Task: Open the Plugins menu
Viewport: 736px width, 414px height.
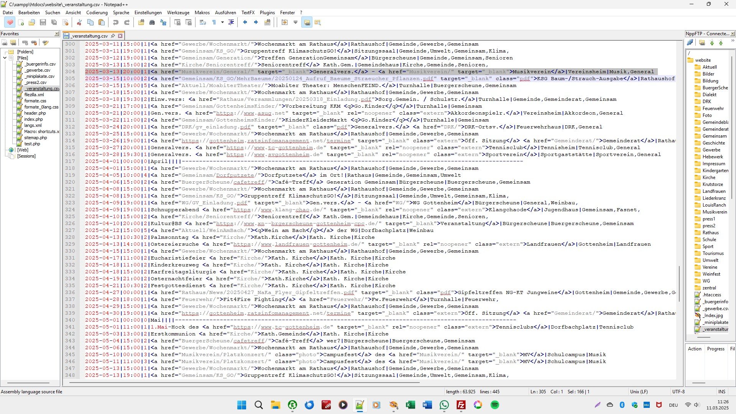Action: 267,13
